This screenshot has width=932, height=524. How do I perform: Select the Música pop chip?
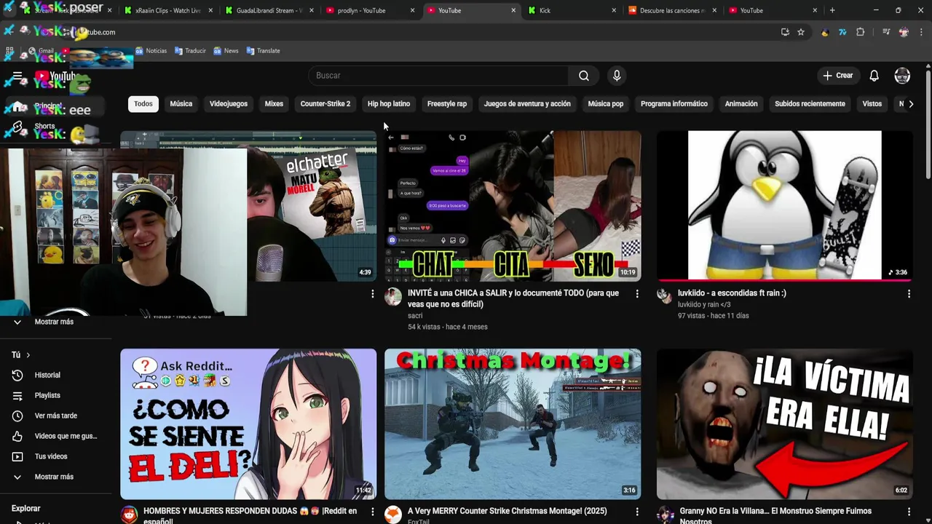click(606, 104)
